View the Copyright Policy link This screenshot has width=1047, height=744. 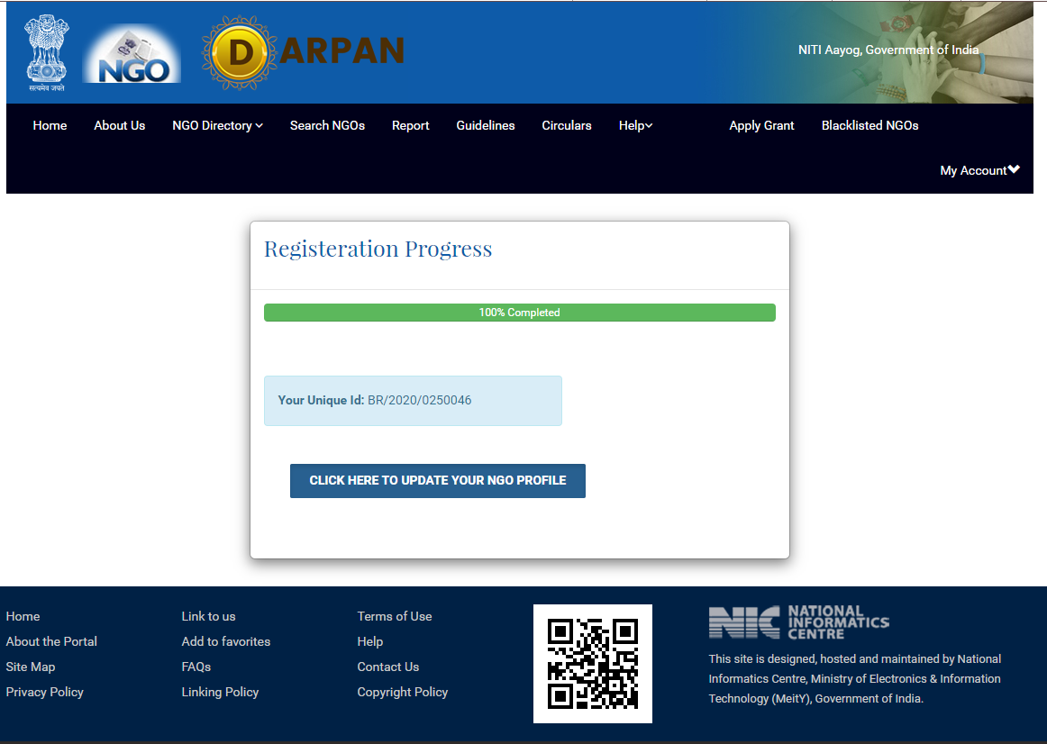coord(403,692)
